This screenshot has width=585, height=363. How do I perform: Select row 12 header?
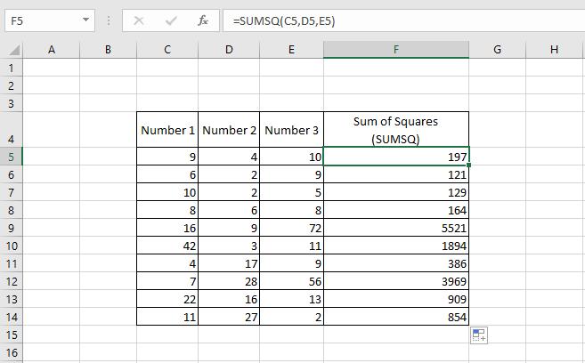(x=12, y=281)
